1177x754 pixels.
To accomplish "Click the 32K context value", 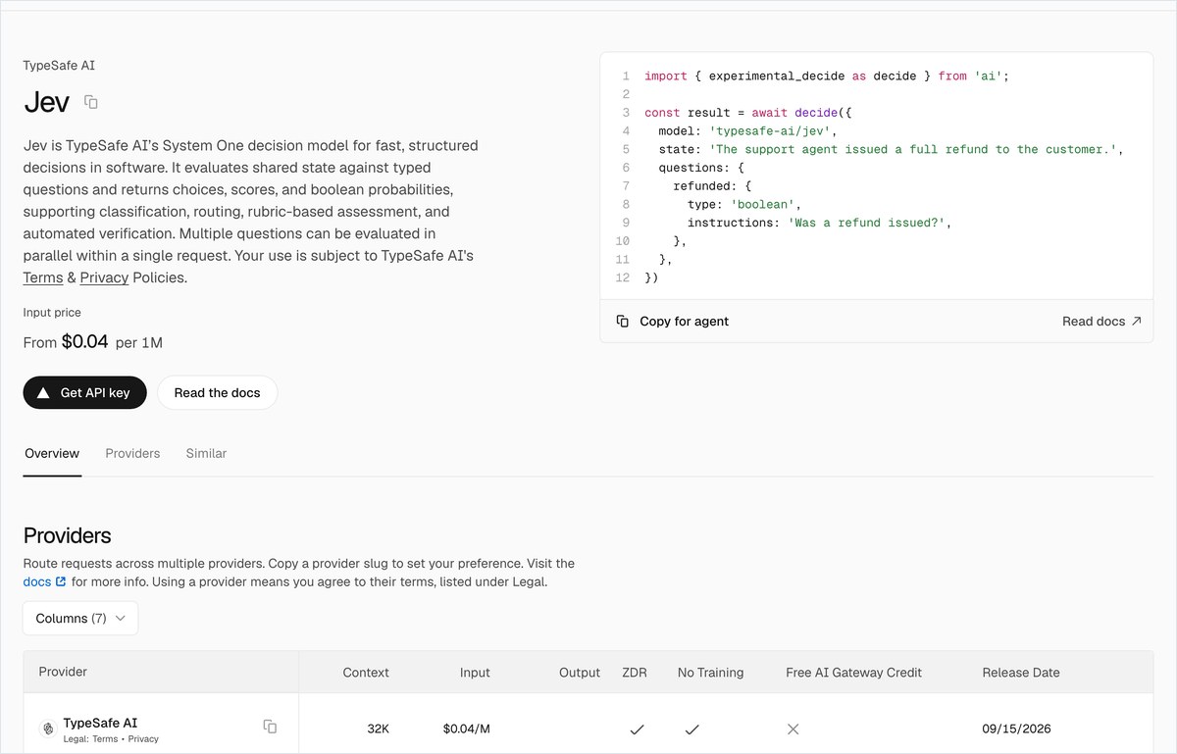I will 378,729.
